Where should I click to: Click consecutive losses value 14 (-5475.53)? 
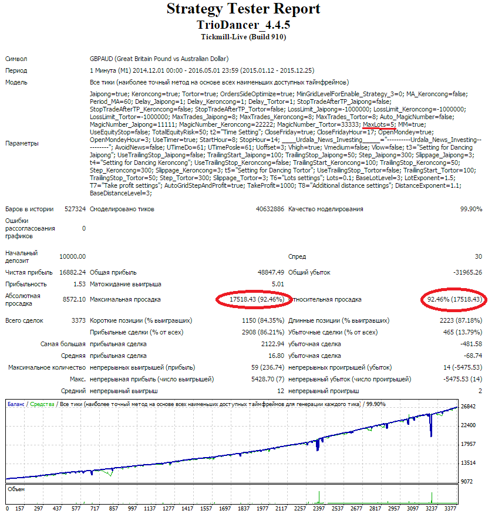tap(463, 367)
